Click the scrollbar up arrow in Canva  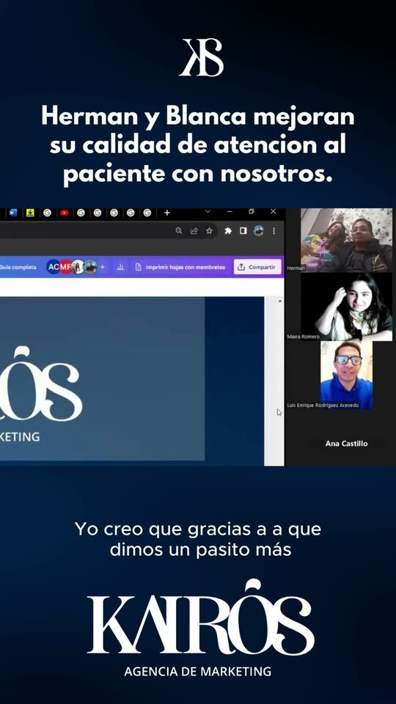coord(280,301)
